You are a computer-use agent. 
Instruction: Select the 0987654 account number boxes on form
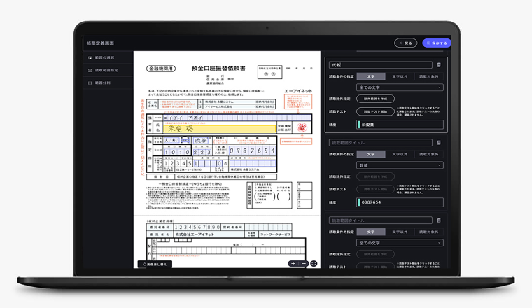click(x=252, y=150)
